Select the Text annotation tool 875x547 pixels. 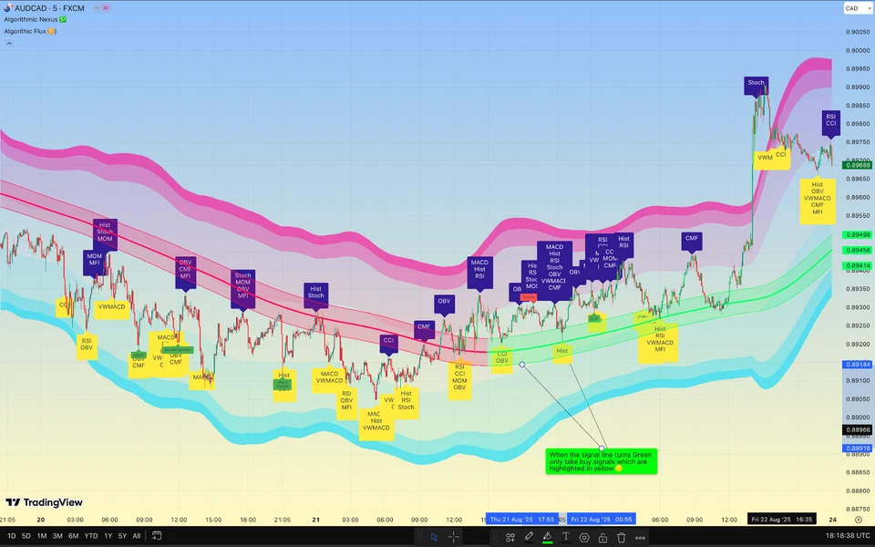coord(566,536)
